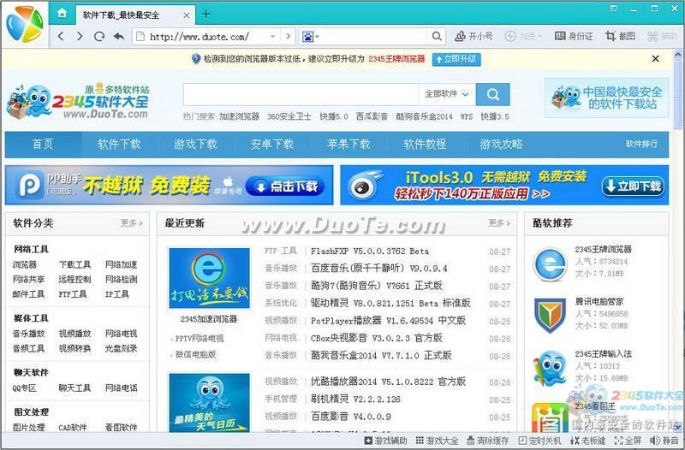The image size is (685, 450).
Task: Click the 2345王牌浏览器 recommended icon
Action: tap(550, 264)
